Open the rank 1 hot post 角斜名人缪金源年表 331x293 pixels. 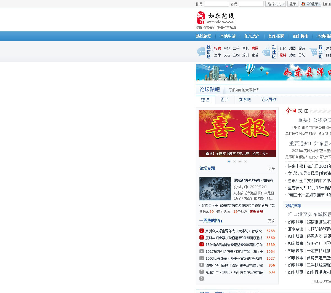(233, 231)
